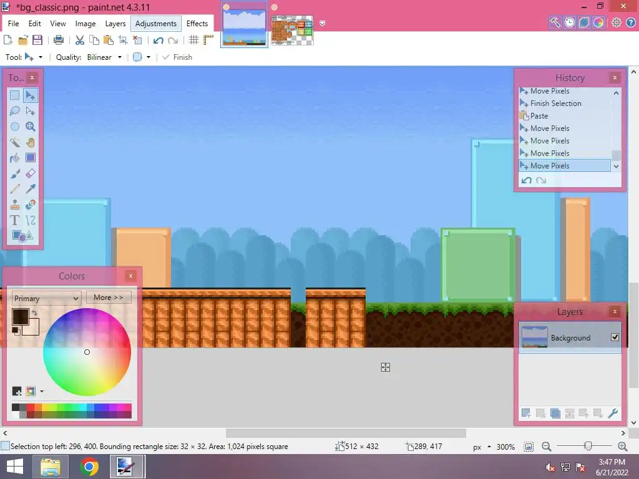
Task: Click the Finish button
Action: click(x=177, y=57)
